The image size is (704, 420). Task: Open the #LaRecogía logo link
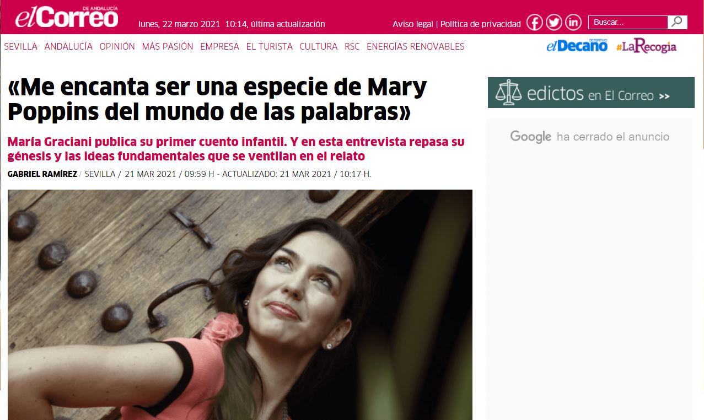(646, 47)
